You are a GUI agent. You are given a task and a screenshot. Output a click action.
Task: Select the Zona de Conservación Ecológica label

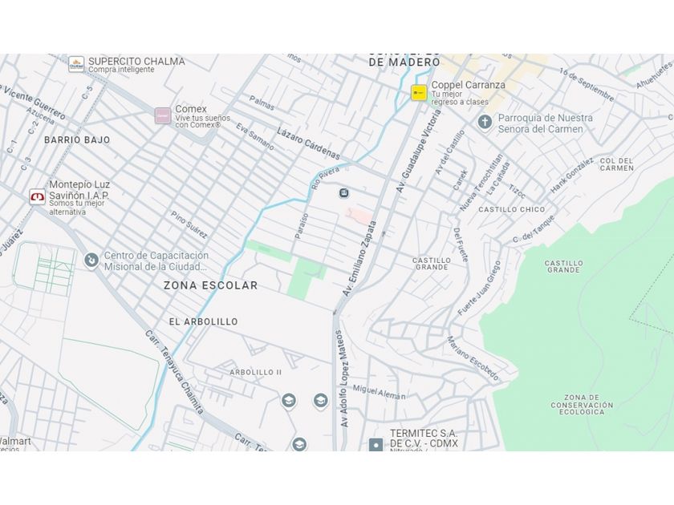pos(582,405)
